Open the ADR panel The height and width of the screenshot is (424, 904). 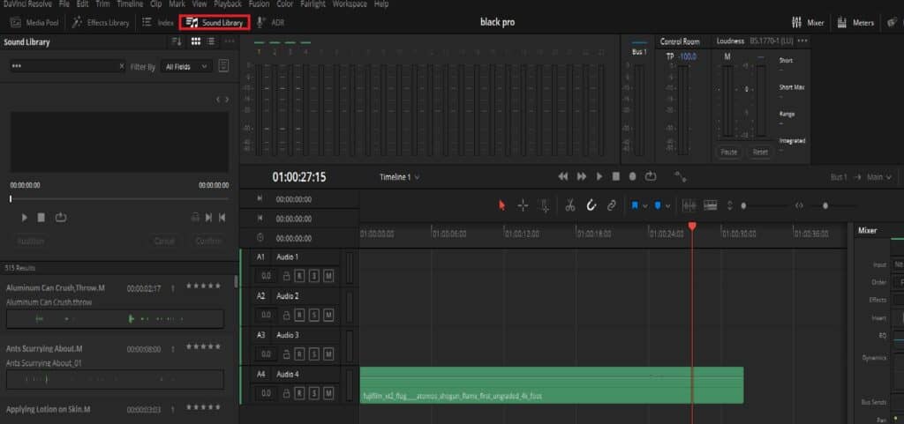(x=270, y=22)
